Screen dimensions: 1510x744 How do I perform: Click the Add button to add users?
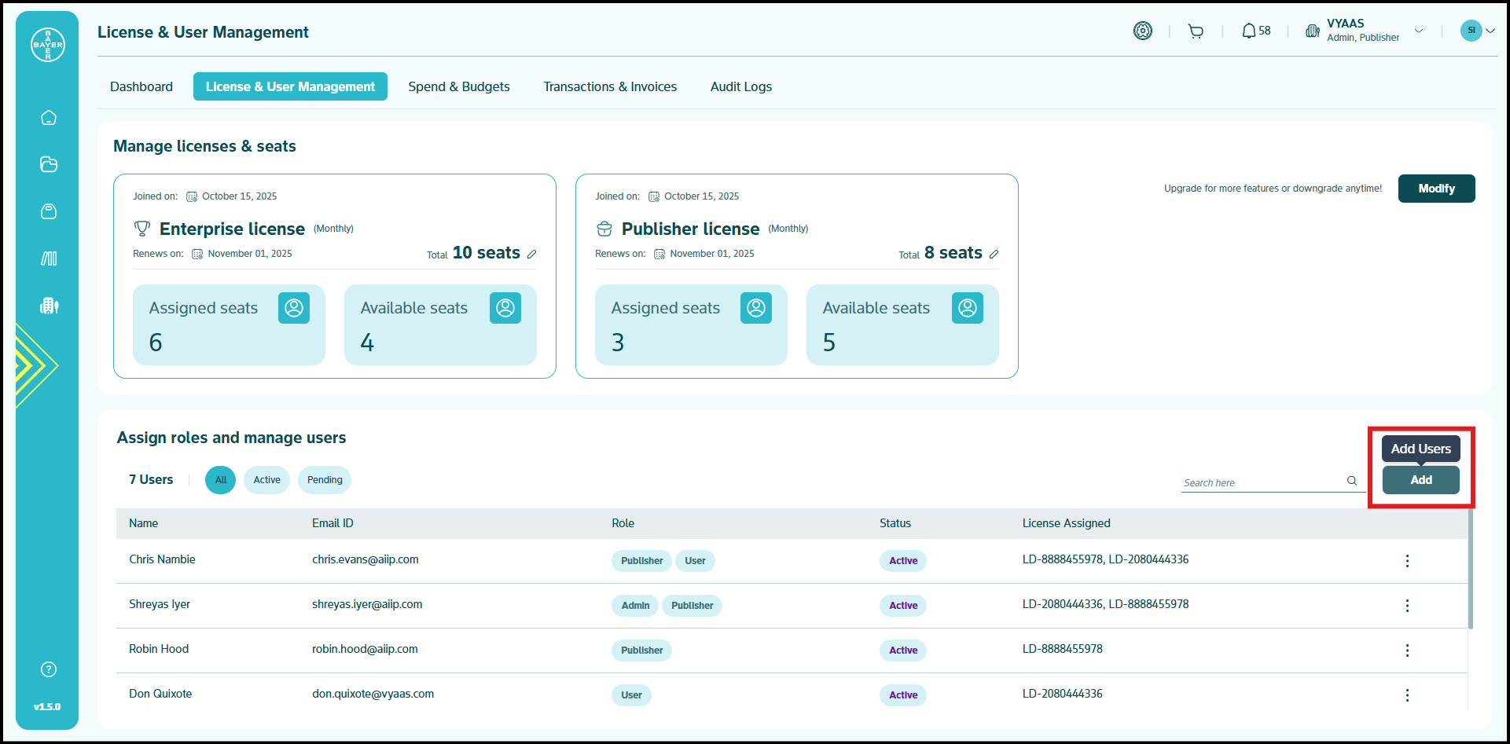[x=1420, y=480]
